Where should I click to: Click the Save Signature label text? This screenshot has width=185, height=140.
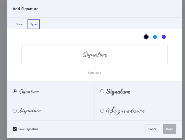pyautogui.click(x=28, y=129)
